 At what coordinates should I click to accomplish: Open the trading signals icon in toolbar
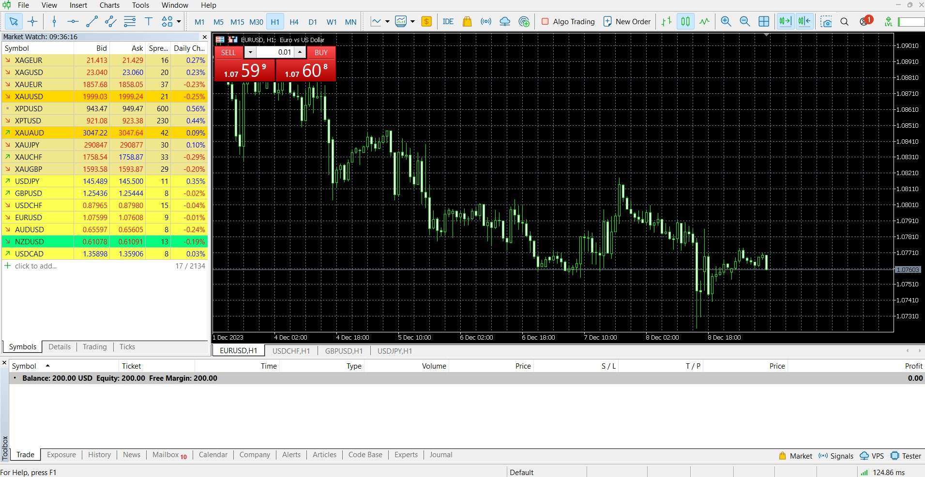tap(486, 21)
